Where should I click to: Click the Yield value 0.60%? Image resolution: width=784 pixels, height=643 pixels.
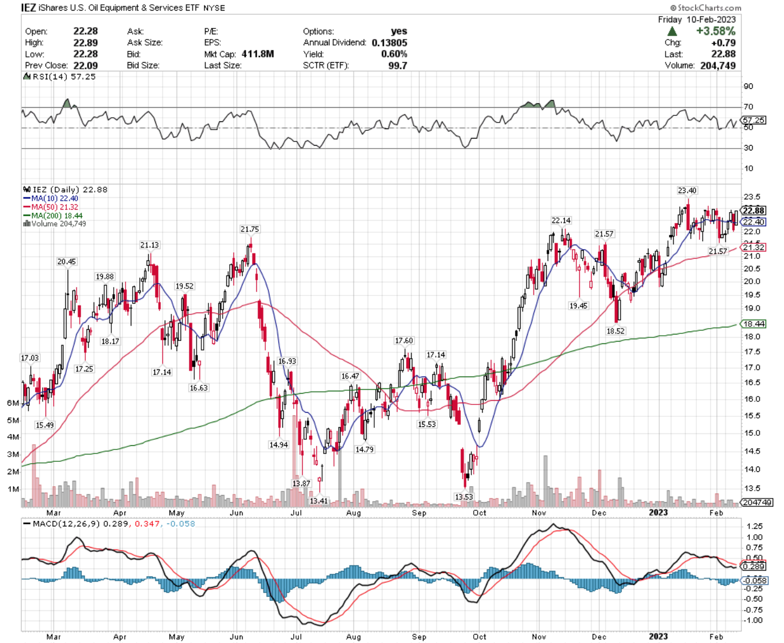394,54
